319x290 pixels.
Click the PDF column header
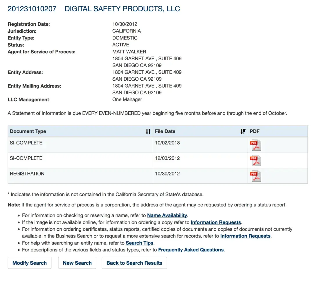255,131
